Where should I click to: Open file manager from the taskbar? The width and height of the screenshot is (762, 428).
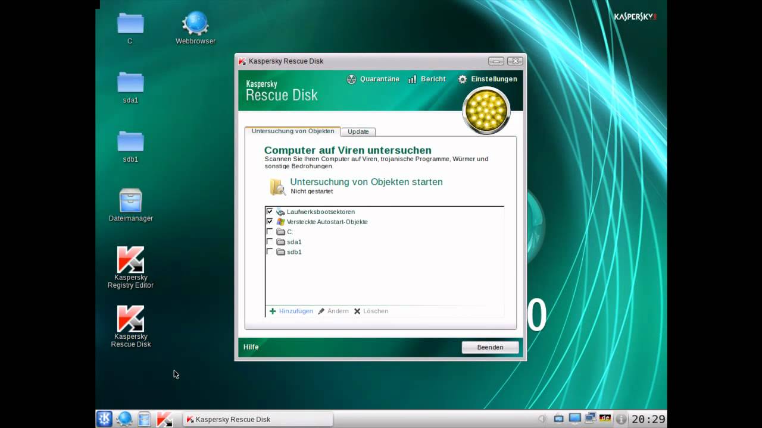tap(144, 419)
